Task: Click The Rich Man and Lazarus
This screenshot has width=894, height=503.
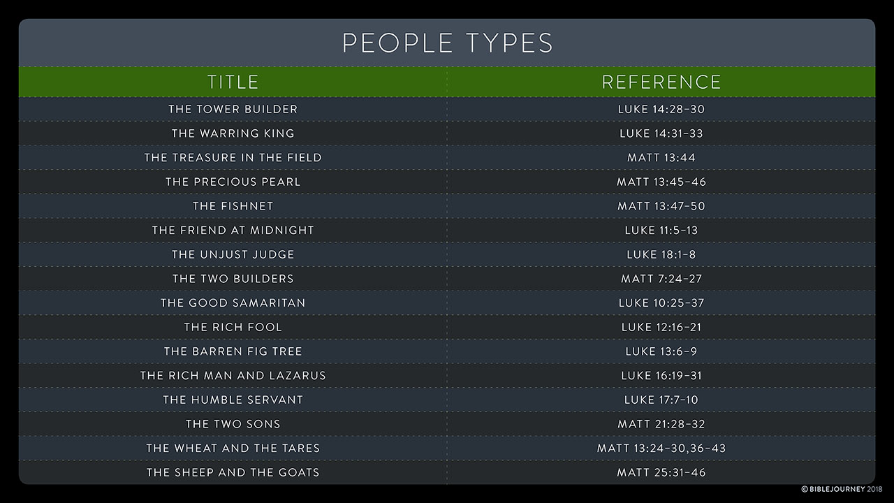Action: (233, 375)
